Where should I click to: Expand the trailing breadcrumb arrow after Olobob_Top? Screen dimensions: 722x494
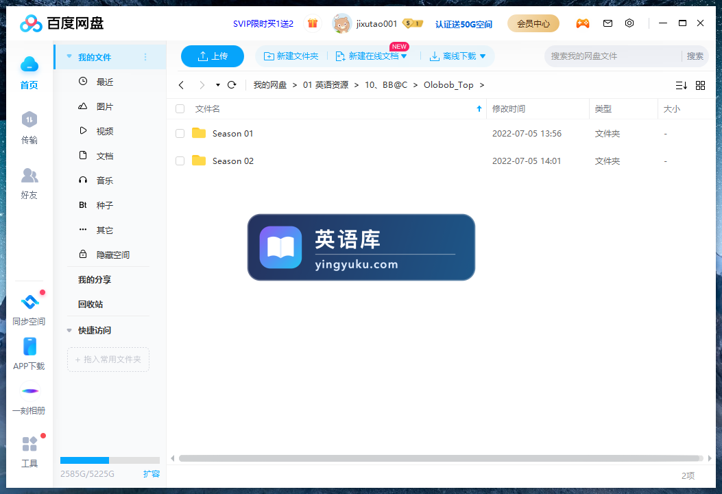[x=481, y=85]
